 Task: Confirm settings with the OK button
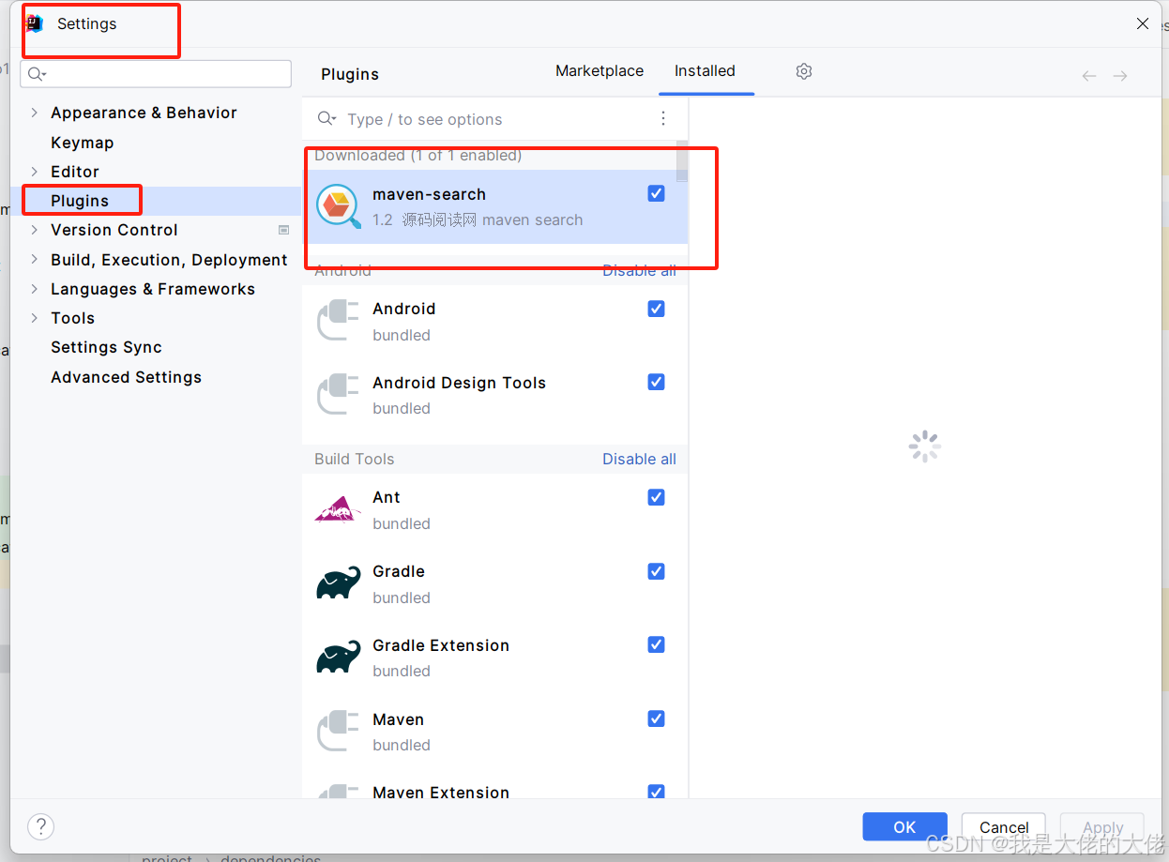point(903,826)
